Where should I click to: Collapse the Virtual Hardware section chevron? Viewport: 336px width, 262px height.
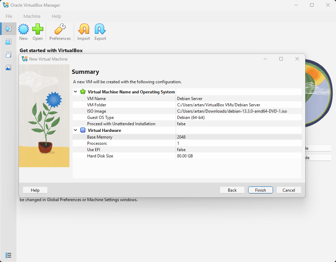(76, 130)
